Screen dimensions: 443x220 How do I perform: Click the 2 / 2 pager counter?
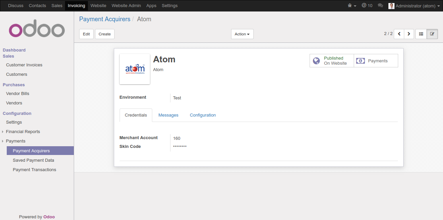click(x=388, y=34)
